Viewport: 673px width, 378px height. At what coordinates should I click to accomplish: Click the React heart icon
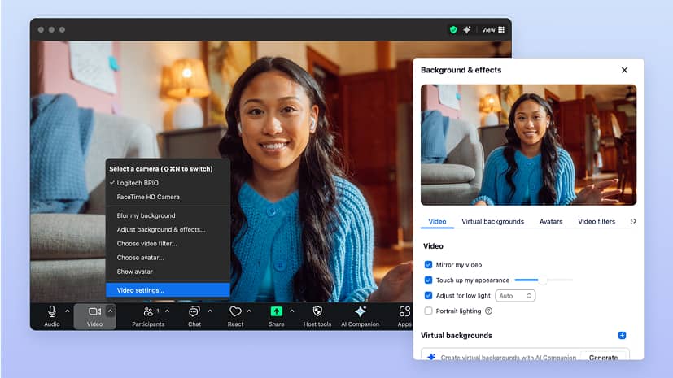[235, 312]
